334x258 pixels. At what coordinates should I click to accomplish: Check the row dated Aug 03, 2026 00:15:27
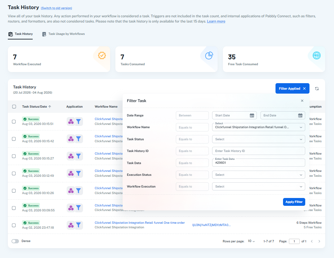14,156
